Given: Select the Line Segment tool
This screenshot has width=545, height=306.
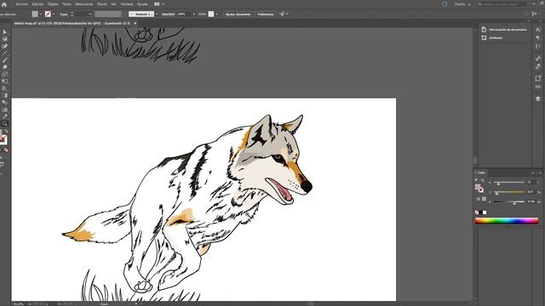Looking at the screenshot, I should (x=4, y=53).
